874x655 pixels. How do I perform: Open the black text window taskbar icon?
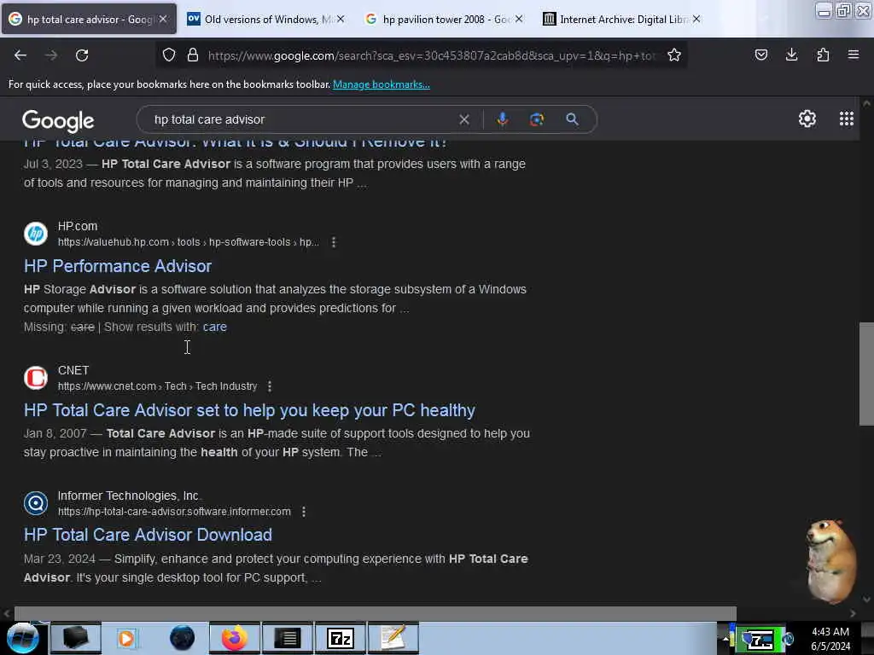pos(288,638)
